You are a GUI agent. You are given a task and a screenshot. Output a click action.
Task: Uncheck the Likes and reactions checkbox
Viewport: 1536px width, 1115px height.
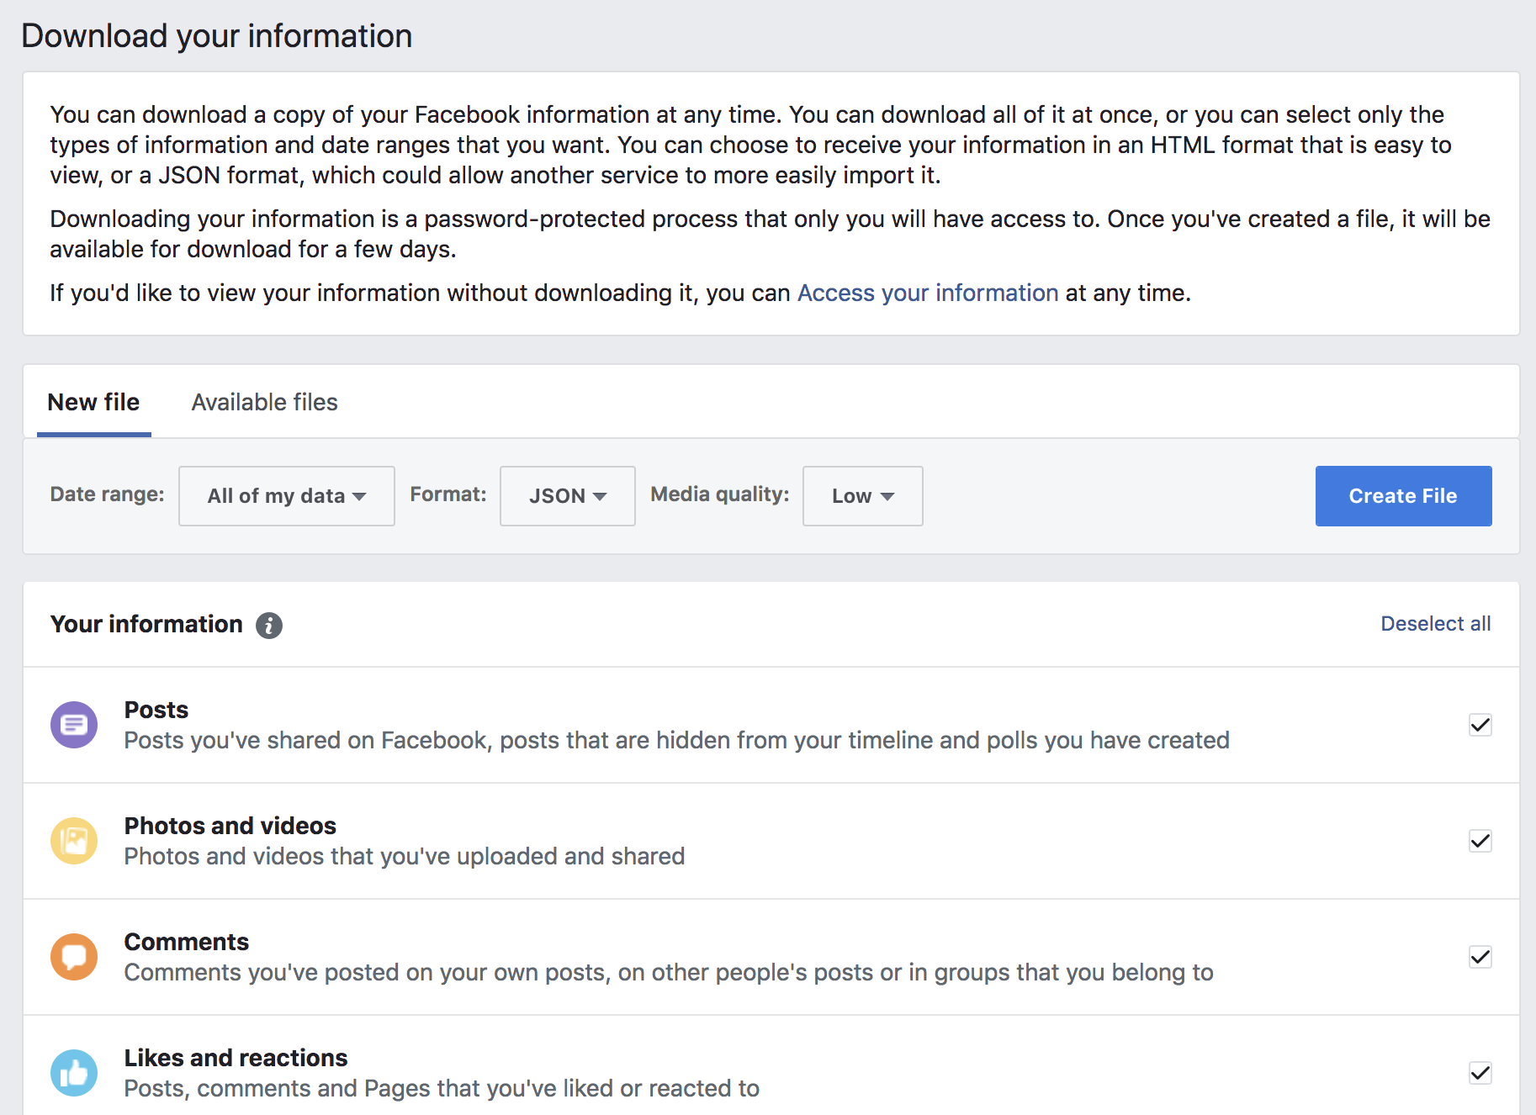click(1480, 1073)
